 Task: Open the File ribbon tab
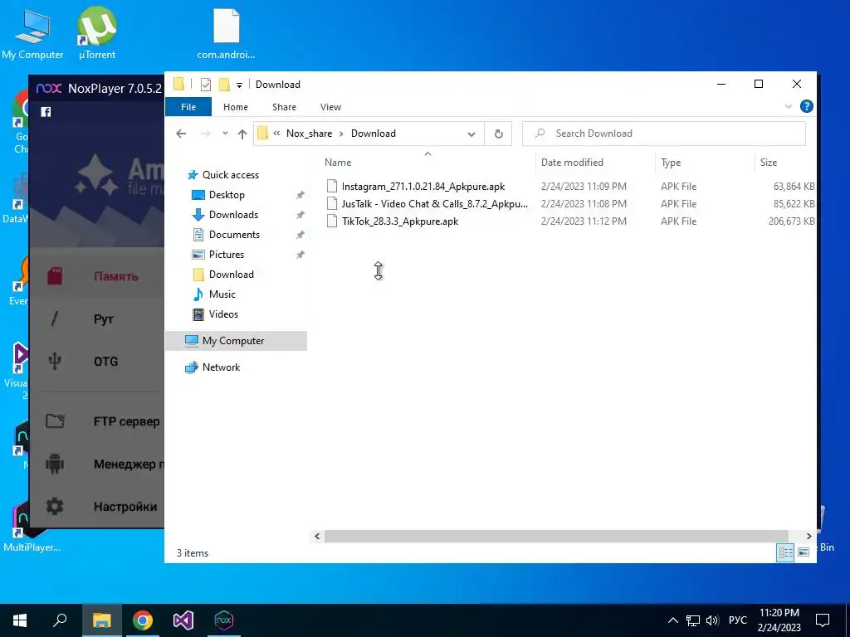coord(188,107)
